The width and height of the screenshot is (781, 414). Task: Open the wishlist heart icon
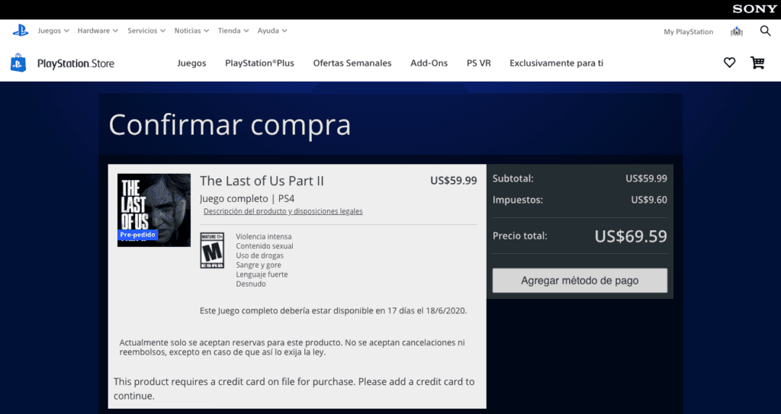[x=729, y=63]
